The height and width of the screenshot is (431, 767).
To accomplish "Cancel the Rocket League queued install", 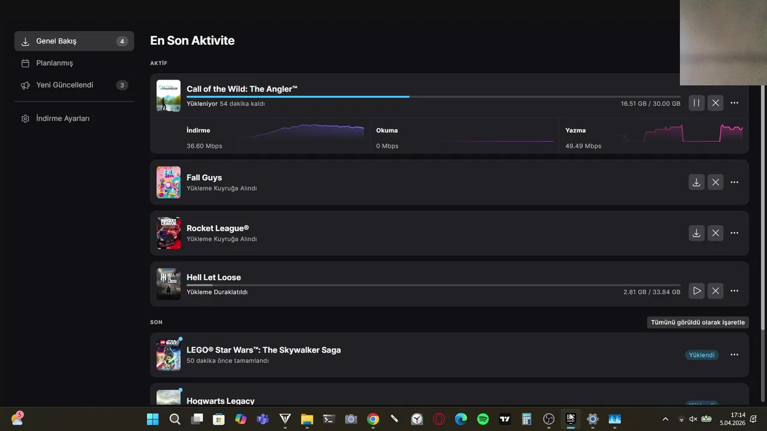I will tap(715, 233).
